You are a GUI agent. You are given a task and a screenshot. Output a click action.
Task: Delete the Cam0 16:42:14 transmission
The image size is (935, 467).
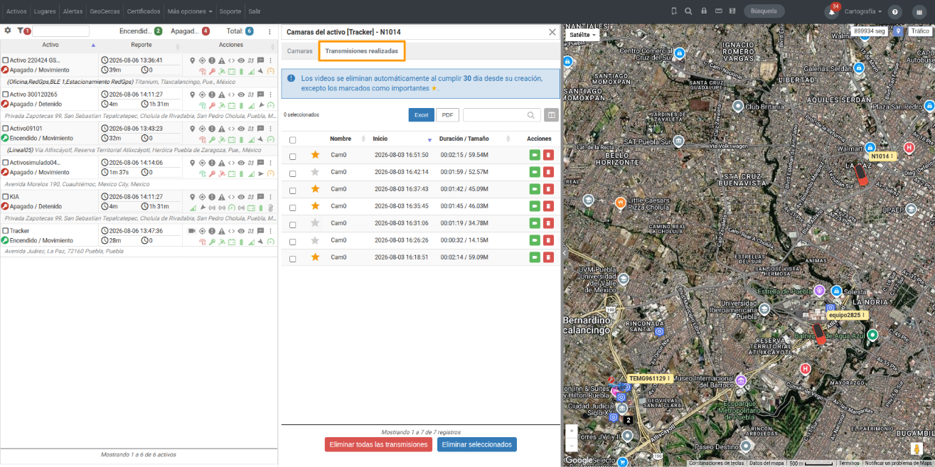click(x=548, y=172)
